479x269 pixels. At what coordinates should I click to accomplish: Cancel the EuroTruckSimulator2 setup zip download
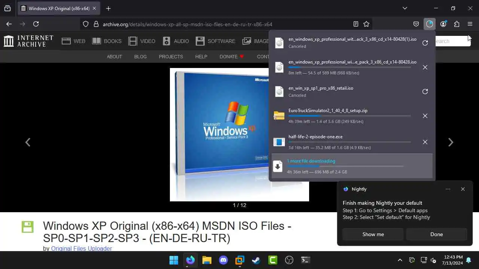point(425,116)
